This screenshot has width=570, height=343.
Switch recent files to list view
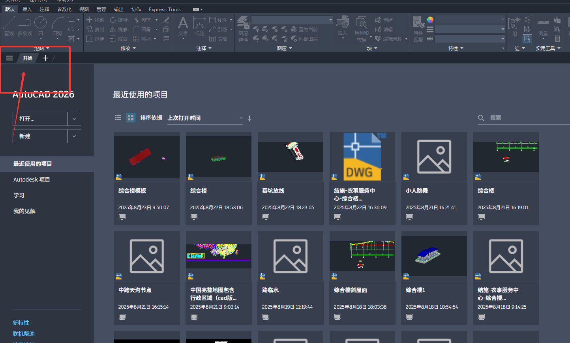tap(118, 118)
